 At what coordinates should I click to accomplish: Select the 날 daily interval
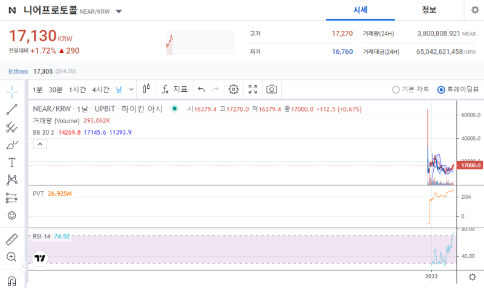[119, 89]
